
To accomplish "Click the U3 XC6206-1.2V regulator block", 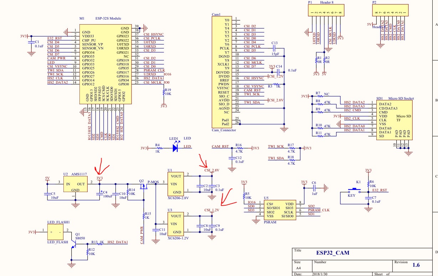I will coord(175,224).
